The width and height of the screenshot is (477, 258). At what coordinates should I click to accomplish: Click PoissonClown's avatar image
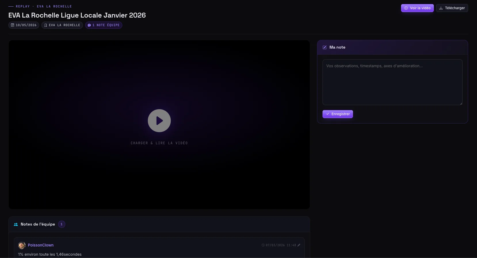pos(22,245)
